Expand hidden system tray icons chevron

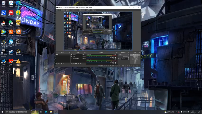point(176,112)
